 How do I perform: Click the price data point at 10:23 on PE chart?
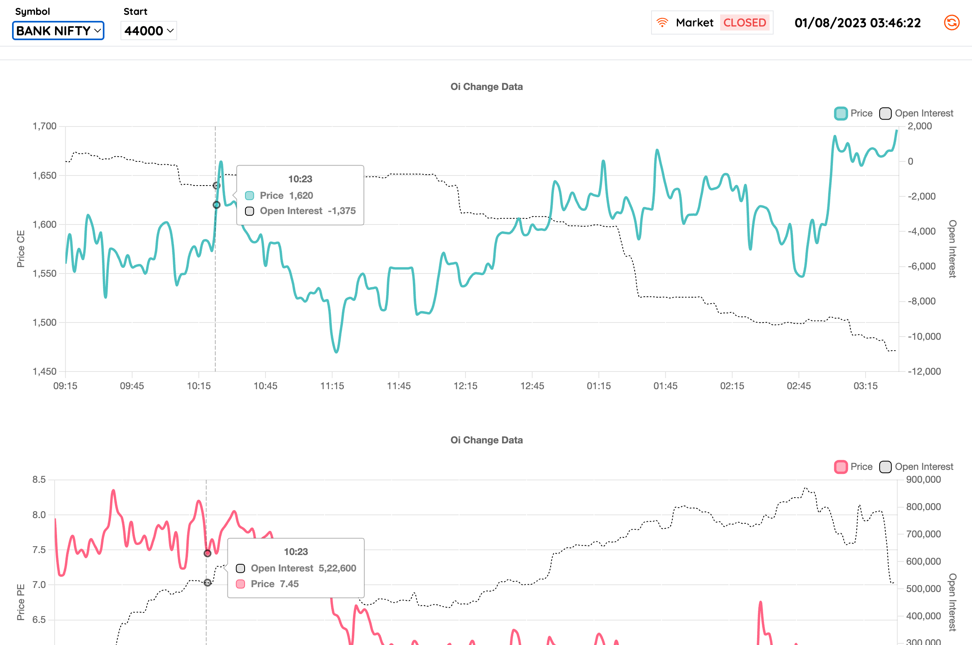point(208,553)
